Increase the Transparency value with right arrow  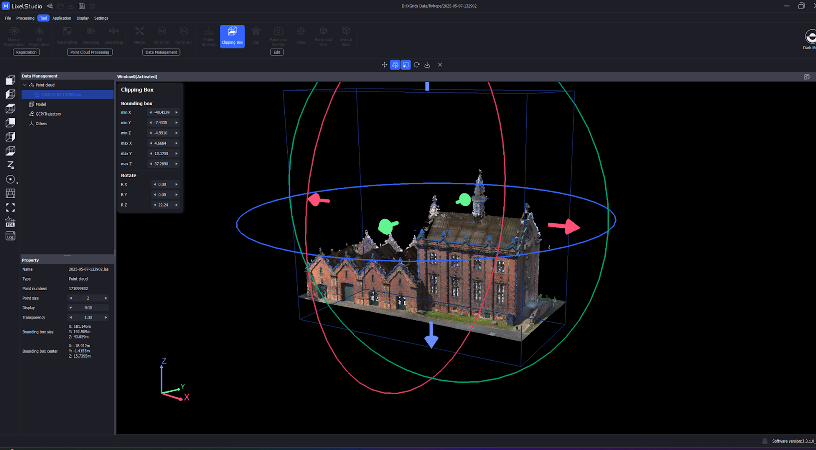[x=106, y=318]
